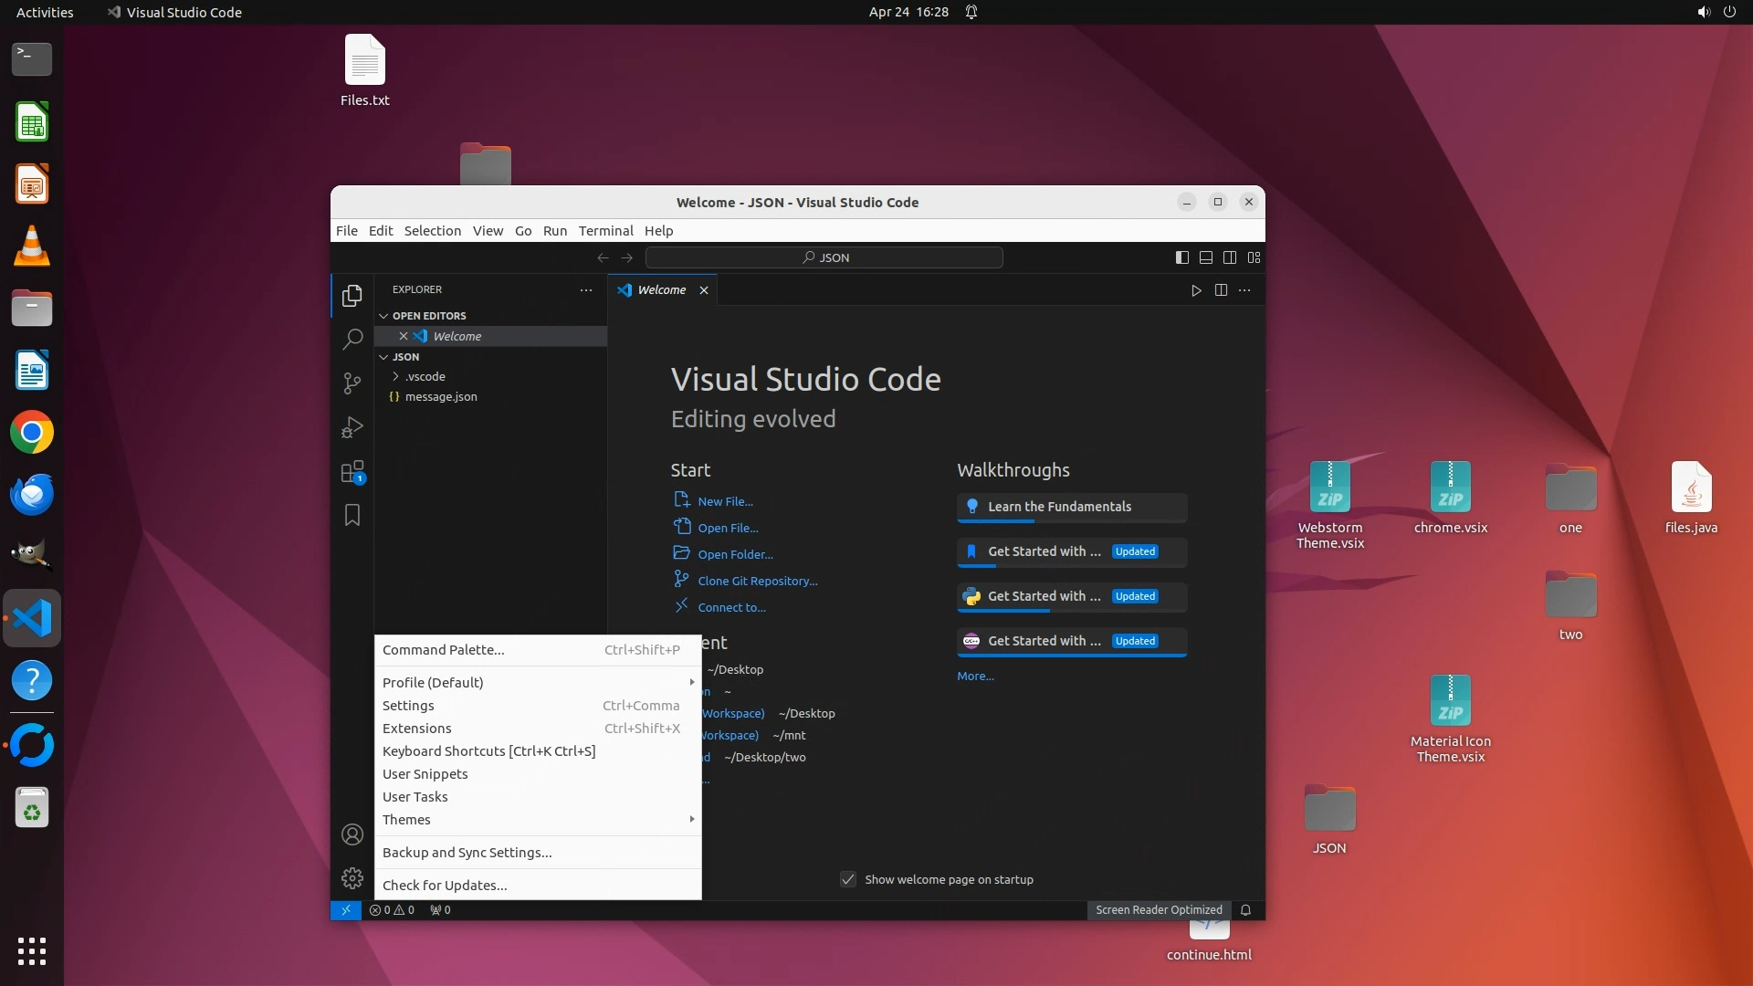Click the Accounts icon

click(x=352, y=834)
